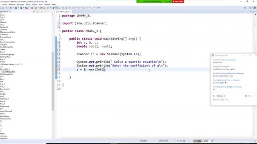
Task: Open the New Java Class dropdown arrow
Action: pyautogui.click(x=38, y=8)
